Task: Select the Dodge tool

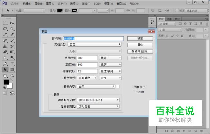Action: tap(12, 58)
